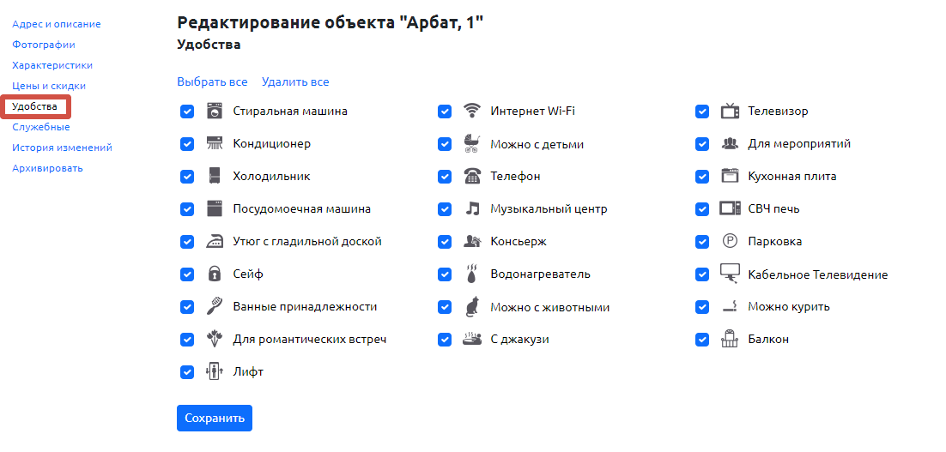Uncheck the Балкон checkbox

click(702, 340)
